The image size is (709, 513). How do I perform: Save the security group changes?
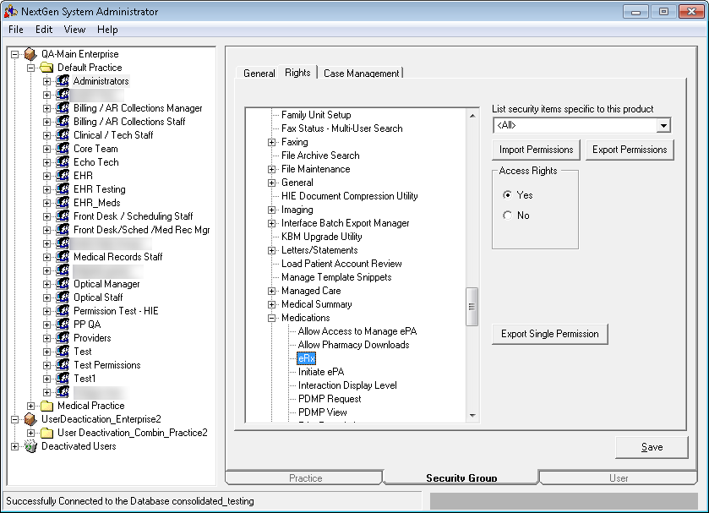(x=652, y=447)
